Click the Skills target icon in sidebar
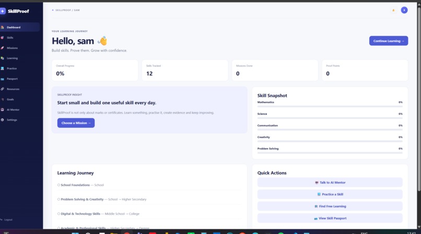The width and height of the screenshot is (421, 234). [3, 38]
